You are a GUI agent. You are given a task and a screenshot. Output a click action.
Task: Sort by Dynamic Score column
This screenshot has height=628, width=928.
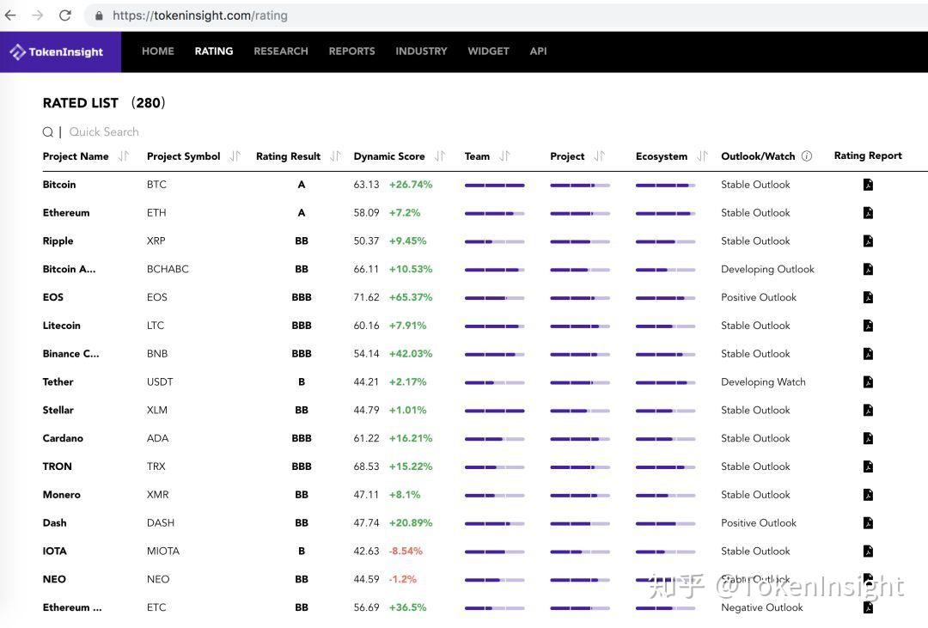[x=439, y=155]
